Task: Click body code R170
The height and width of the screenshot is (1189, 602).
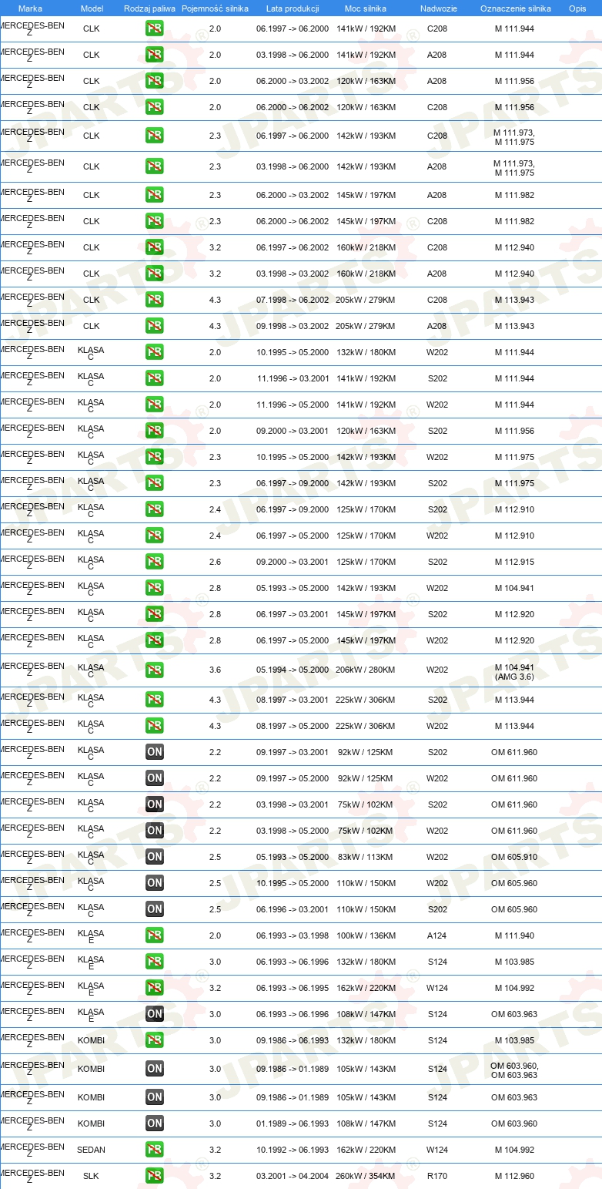Action: tap(437, 1176)
